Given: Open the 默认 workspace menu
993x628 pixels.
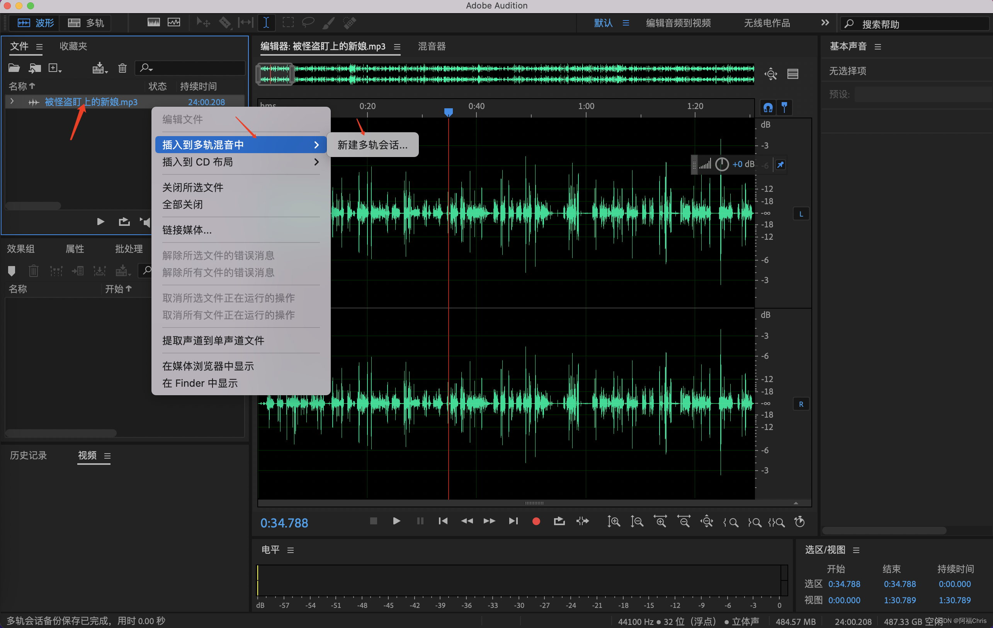Looking at the screenshot, I should 626,23.
